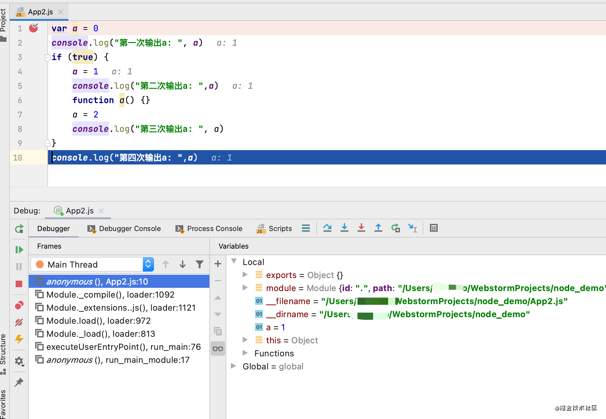Expand the this object node
This screenshot has height=419, width=606.
(245, 340)
